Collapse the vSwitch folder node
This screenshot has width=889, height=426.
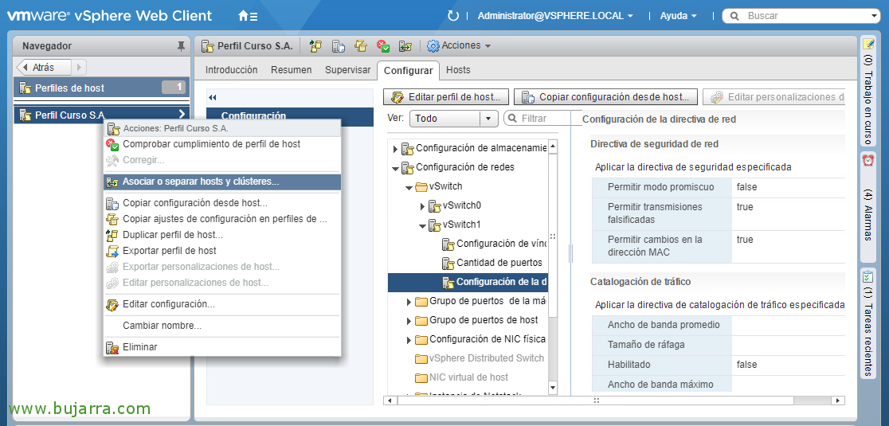[x=409, y=187]
